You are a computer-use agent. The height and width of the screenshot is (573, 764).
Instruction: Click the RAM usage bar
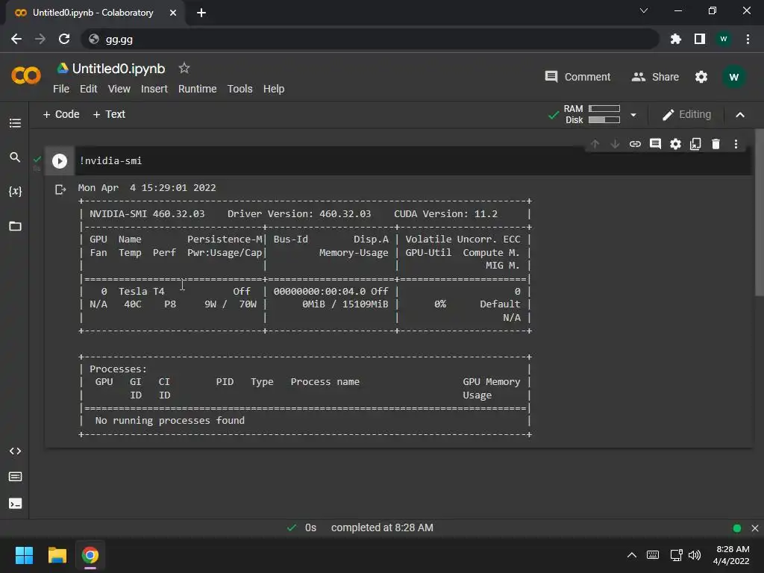click(604, 109)
